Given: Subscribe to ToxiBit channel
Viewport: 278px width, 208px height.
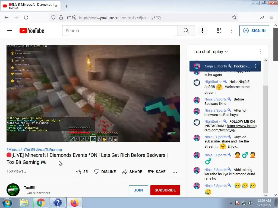Looking at the screenshot, I should (165, 190).
